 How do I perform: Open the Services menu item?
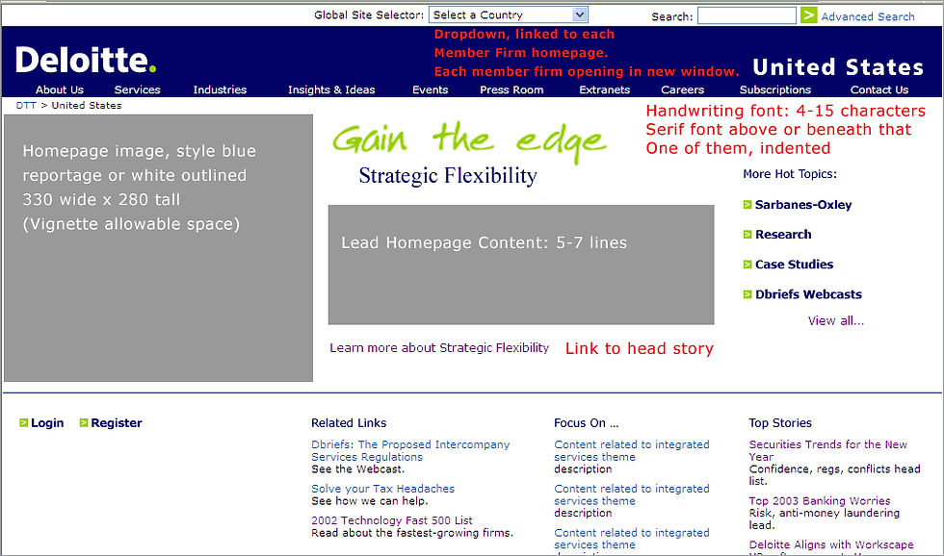pyautogui.click(x=137, y=89)
